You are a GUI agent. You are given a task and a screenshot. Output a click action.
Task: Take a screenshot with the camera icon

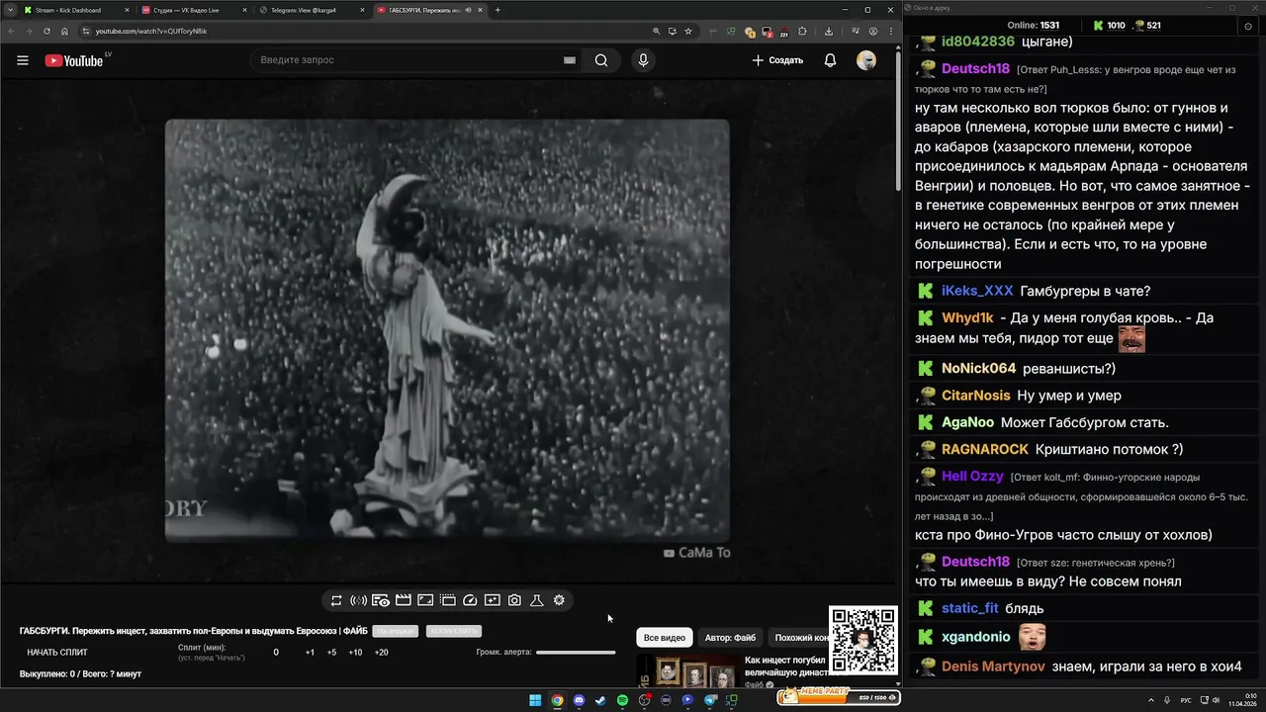[514, 600]
